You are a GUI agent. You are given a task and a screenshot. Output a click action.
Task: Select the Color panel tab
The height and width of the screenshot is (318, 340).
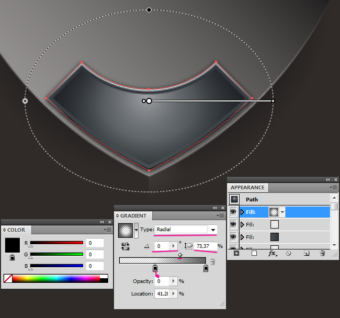pos(16,230)
